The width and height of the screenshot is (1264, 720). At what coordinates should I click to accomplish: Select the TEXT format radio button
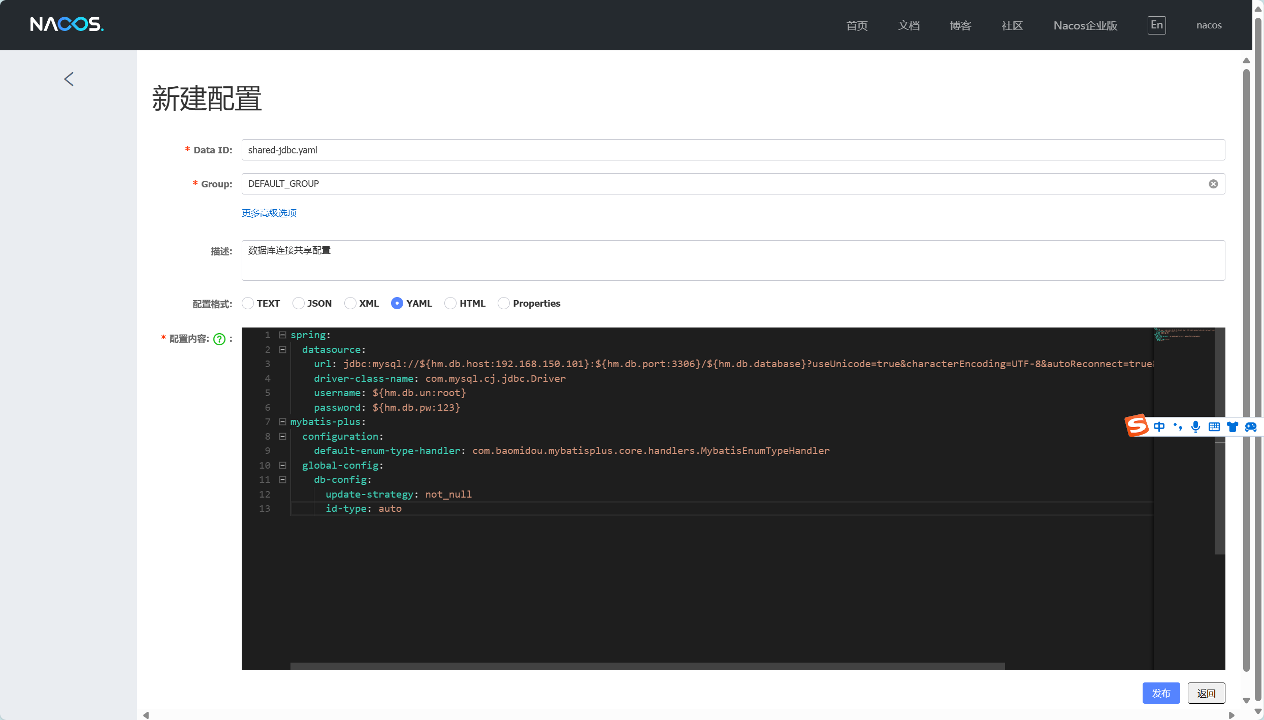click(248, 303)
